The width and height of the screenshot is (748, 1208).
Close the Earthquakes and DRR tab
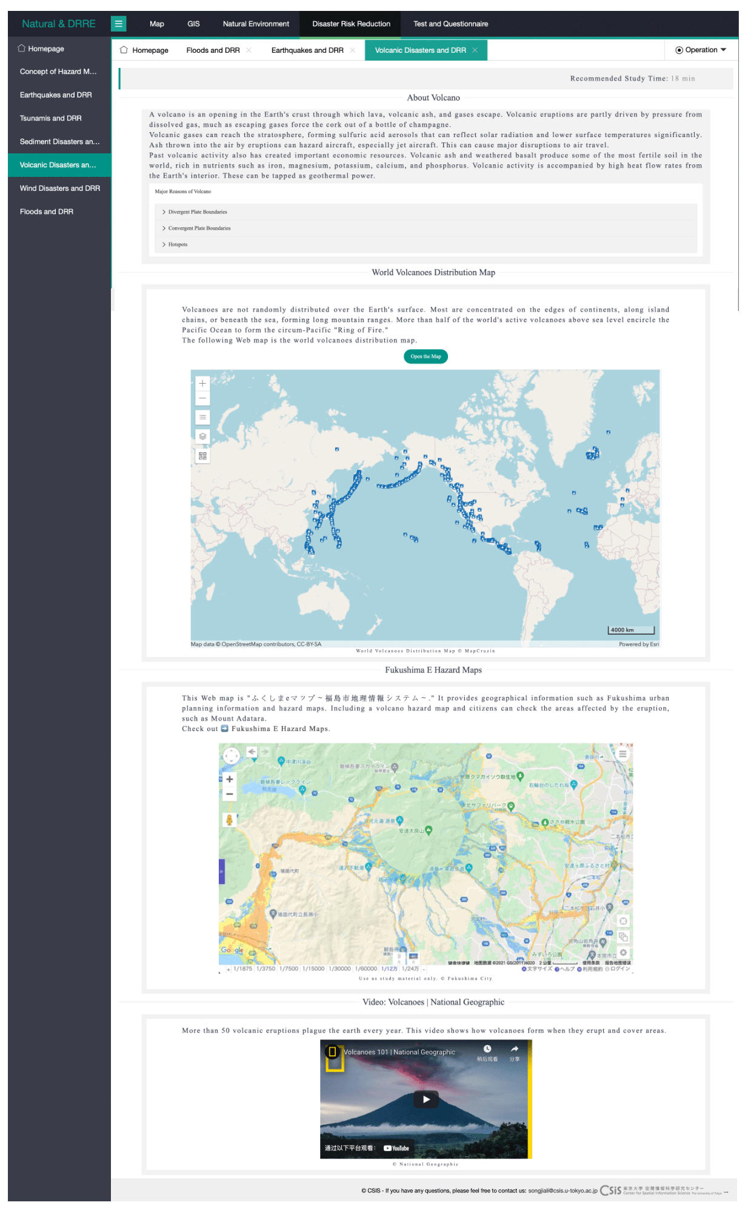tap(353, 50)
